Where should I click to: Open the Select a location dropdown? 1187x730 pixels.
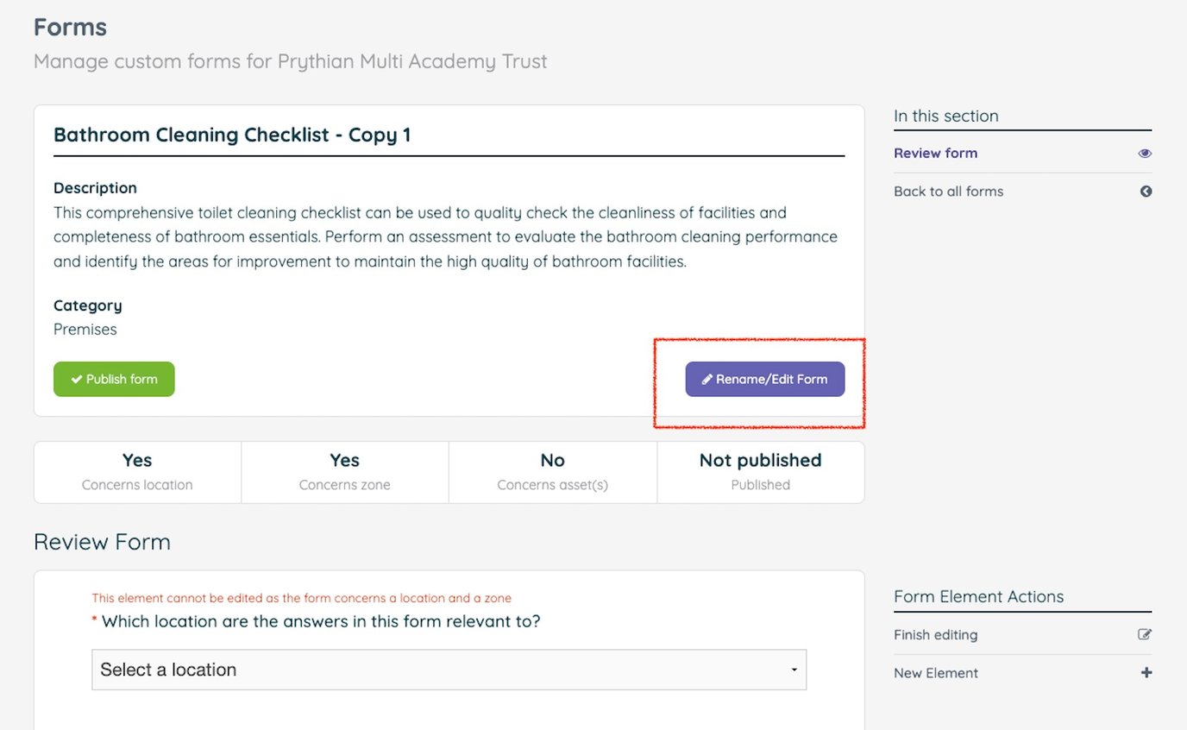pyautogui.click(x=449, y=670)
